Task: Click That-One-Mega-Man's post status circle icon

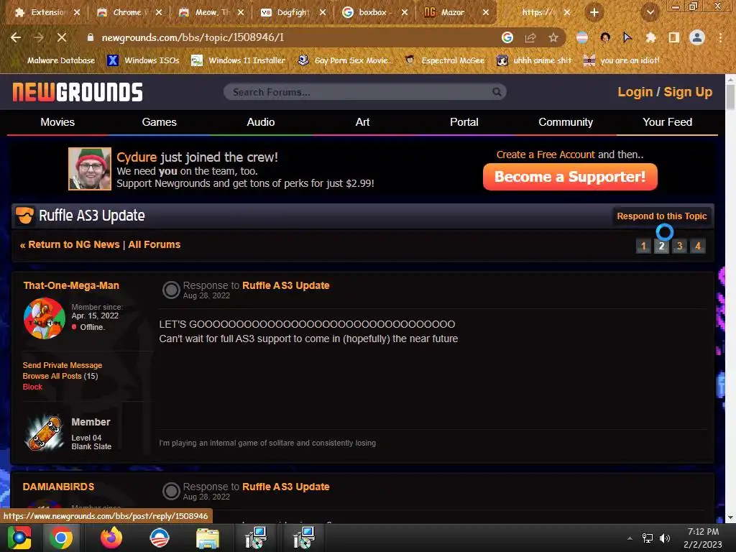Action: coord(171,290)
